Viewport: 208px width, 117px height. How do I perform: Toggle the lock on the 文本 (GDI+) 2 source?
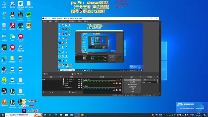coord(81,79)
